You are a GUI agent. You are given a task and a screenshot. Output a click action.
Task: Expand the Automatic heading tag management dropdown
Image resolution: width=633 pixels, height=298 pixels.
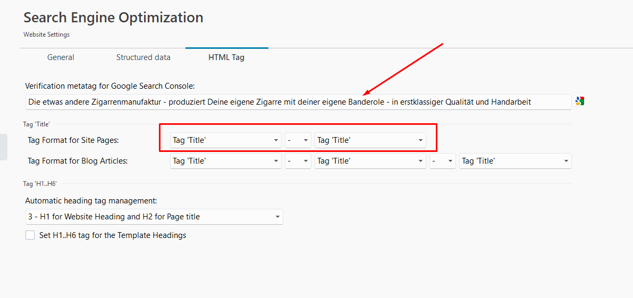click(154, 217)
